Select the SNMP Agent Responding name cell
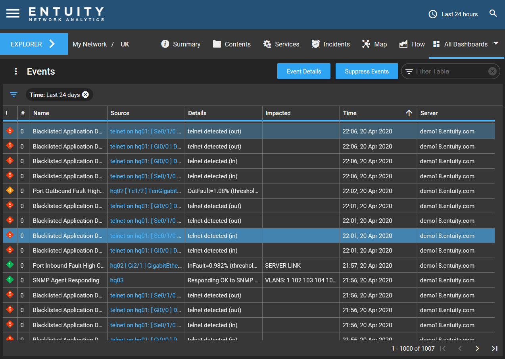 click(69, 280)
